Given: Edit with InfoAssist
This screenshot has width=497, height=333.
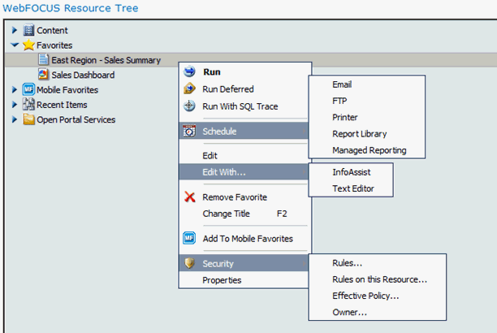Looking at the screenshot, I should (x=351, y=172).
